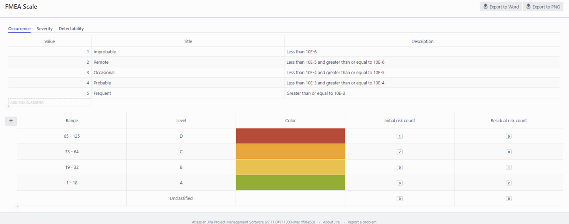Screen dimensions: 569x224
Task: Click the yellow color swatch for Level B
Action: coord(290,167)
